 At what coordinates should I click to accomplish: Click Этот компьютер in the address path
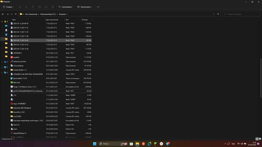31,14
